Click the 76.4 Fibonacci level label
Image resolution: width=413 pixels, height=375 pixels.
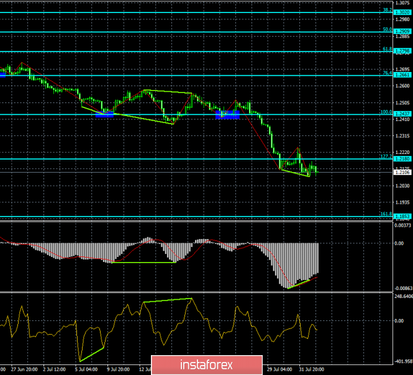(x=387, y=73)
